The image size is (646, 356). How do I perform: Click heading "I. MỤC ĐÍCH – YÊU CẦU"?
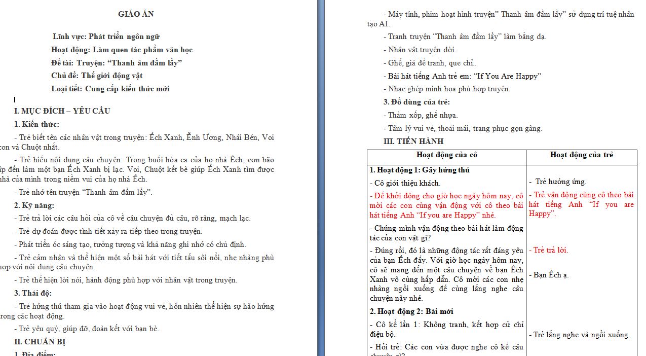click(62, 111)
